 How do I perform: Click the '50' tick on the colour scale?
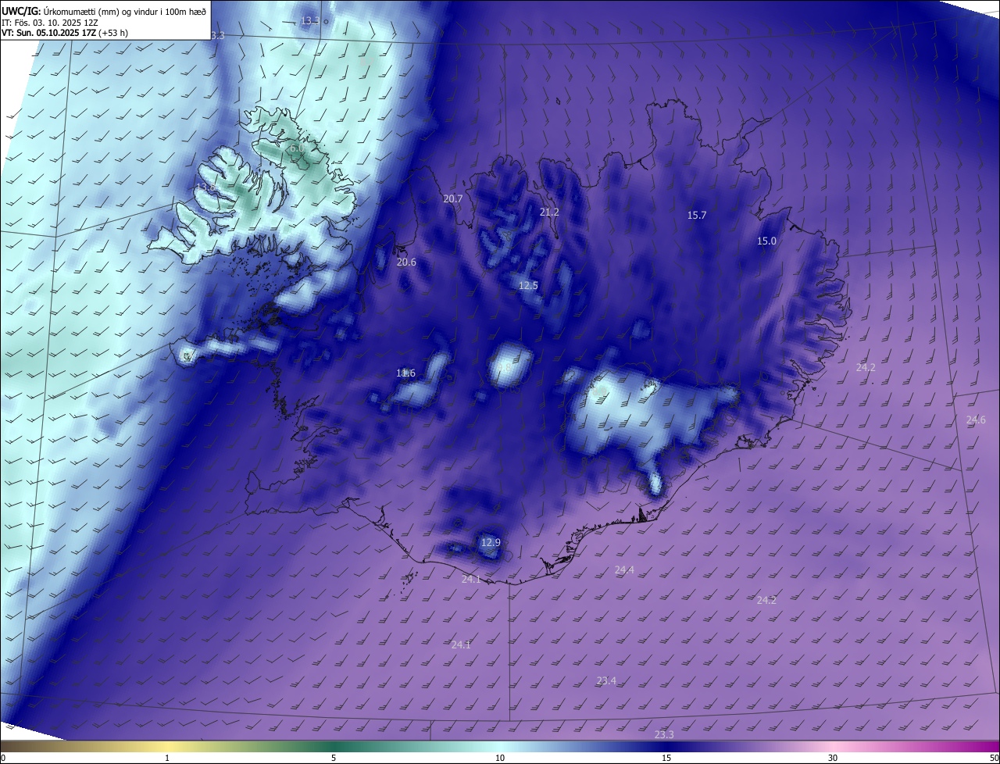click(993, 759)
